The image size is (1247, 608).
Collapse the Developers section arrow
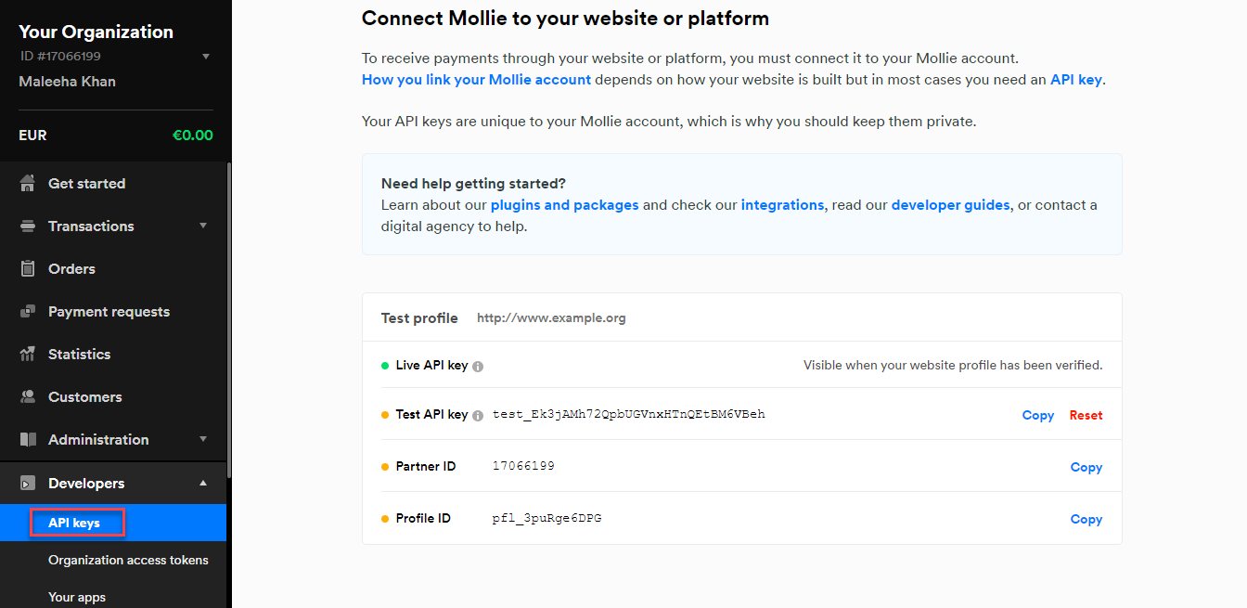point(203,483)
